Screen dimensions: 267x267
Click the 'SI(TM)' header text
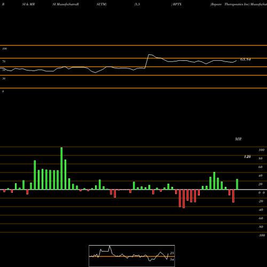101,4
